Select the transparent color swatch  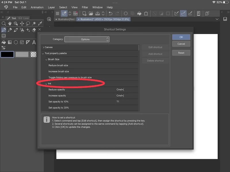[34, 54]
